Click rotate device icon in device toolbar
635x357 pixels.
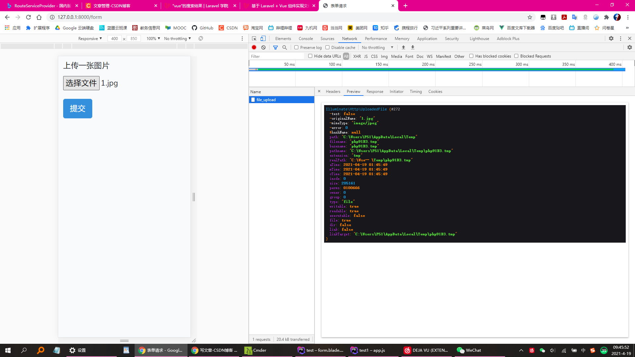[x=201, y=38]
